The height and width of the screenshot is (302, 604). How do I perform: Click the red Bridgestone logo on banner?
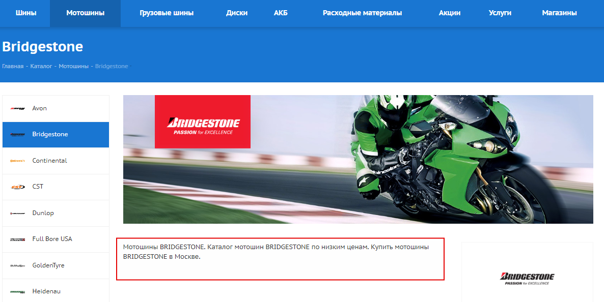pyautogui.click(x=203, y=122)
